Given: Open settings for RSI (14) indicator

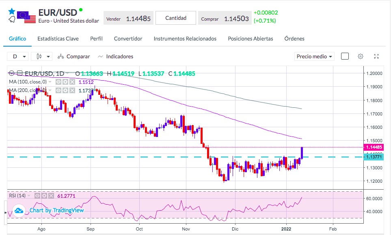Looking at the screenshot, I should click(44, 196).
